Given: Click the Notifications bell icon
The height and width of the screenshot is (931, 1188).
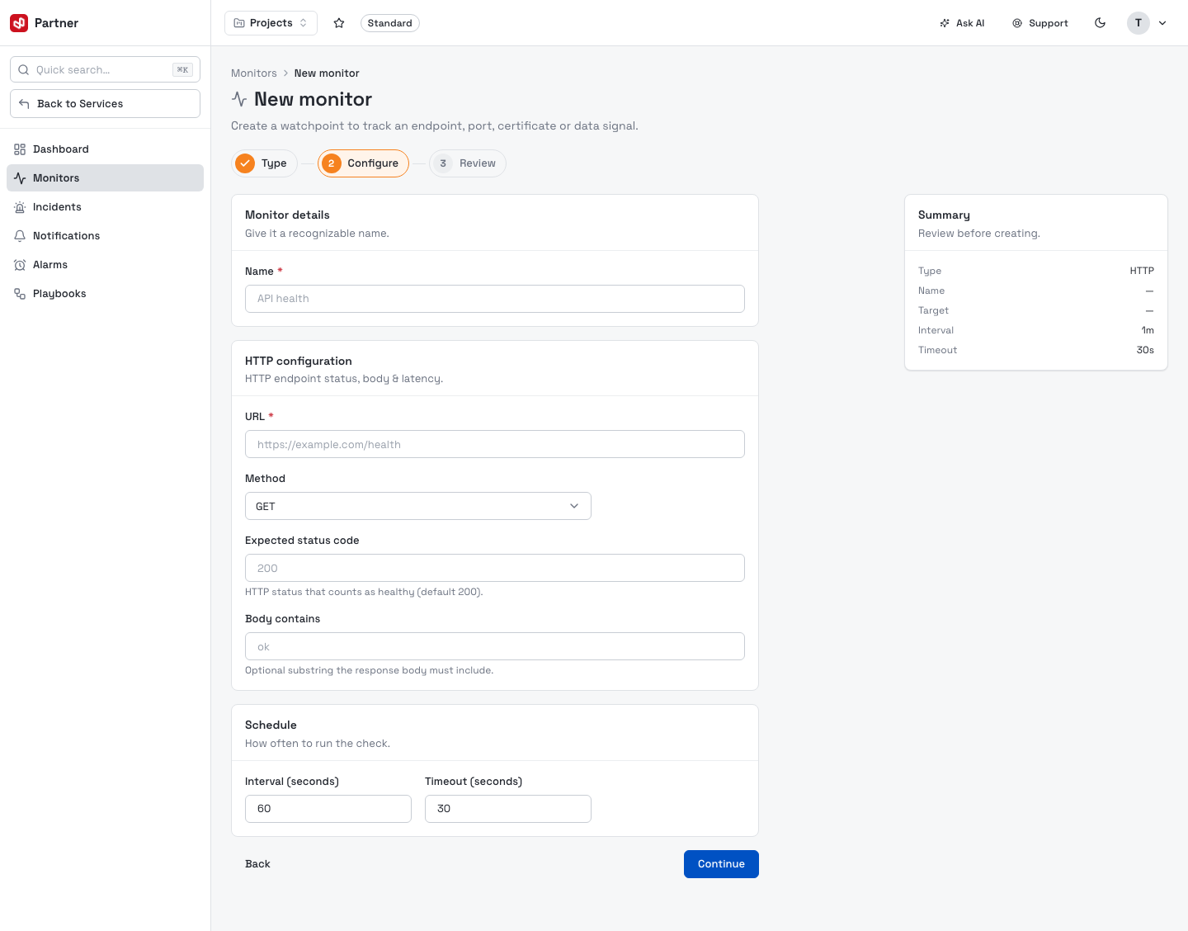Looking at the screenshot, I should 20,236.
